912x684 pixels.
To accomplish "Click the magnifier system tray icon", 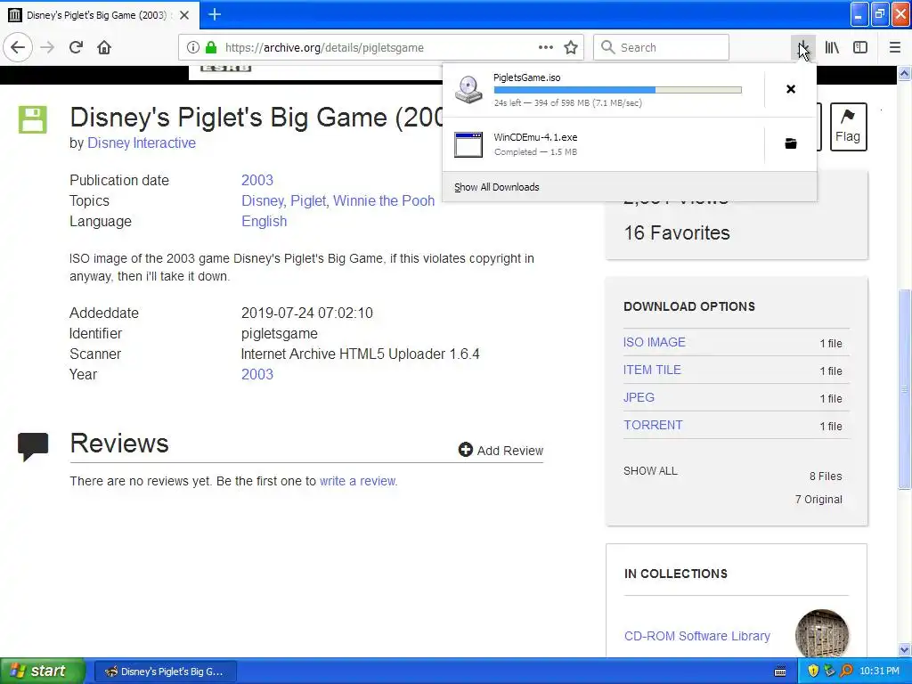I will click(x=846, y=672).
